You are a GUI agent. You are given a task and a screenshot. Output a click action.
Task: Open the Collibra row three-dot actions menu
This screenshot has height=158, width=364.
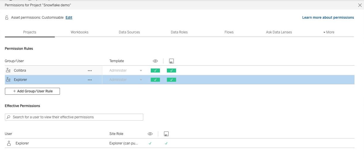coord(90,71)
